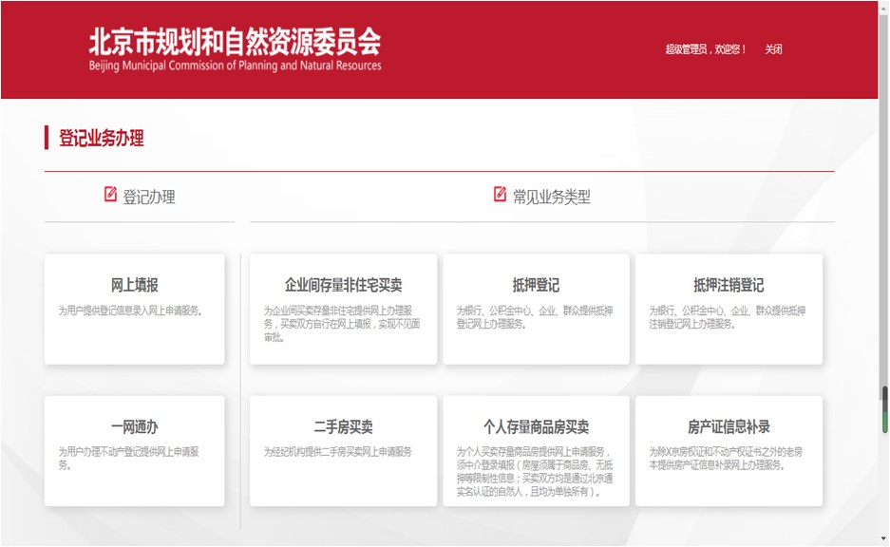Select the 登记办理 section heading
The height and width of the screenshot is (547, 890).
pos(149,197)
